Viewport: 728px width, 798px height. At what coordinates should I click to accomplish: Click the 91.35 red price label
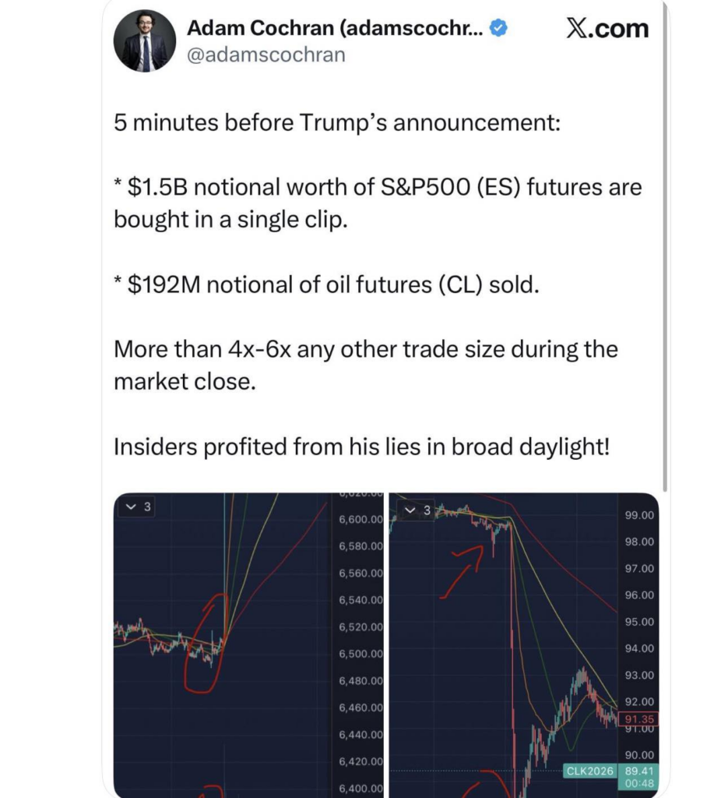tap(638, 719)
